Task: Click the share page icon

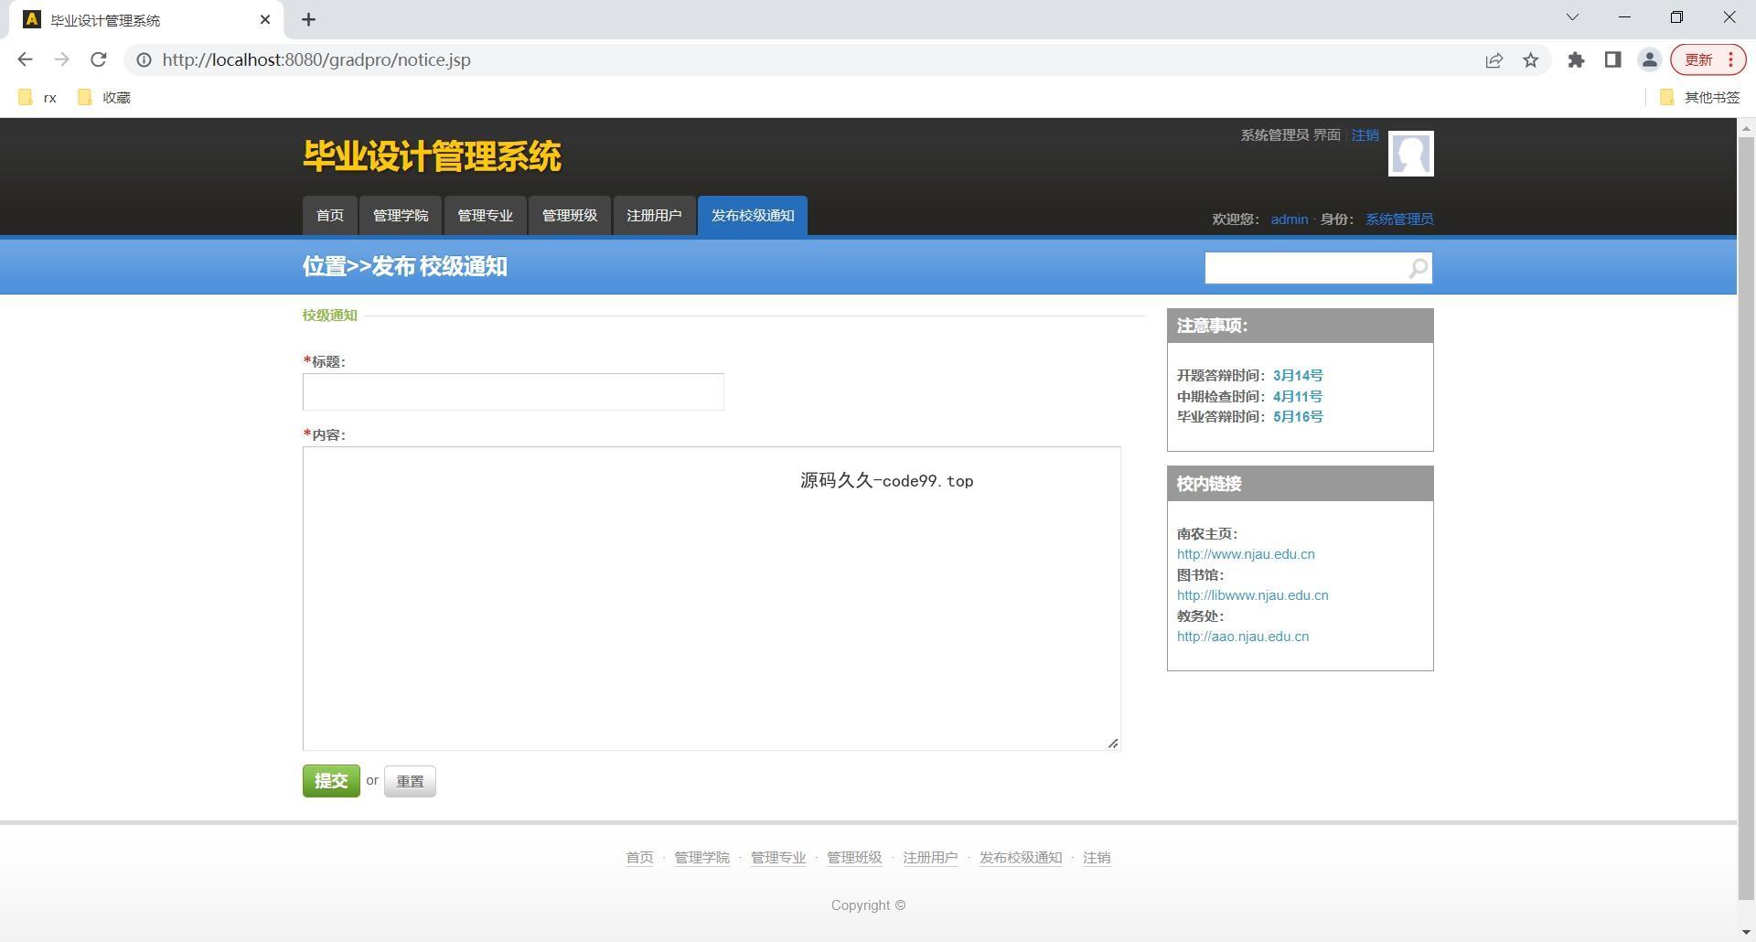Action: [x=1494, y=60]
